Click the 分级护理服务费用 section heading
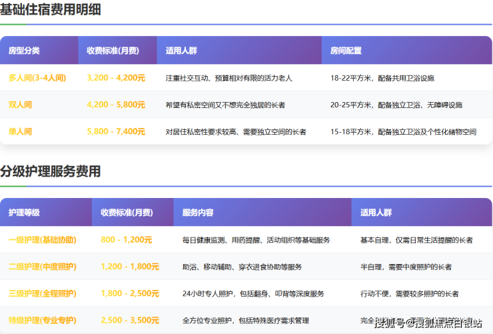This screenshot has height=334, width=493. pos(51,171)
